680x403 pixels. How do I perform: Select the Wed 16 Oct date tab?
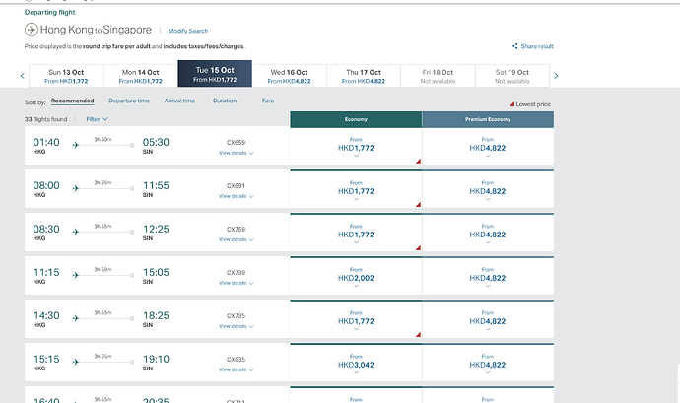click(290, 75)
